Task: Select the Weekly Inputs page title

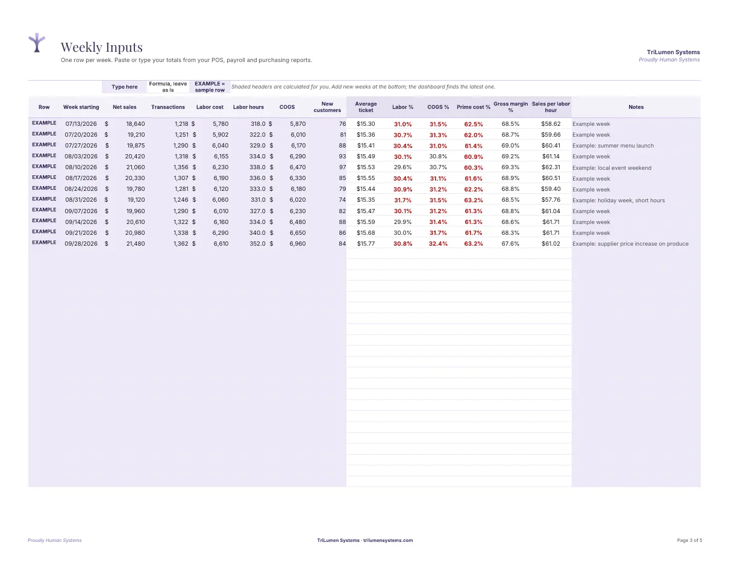Action: (x=102, y=47)
